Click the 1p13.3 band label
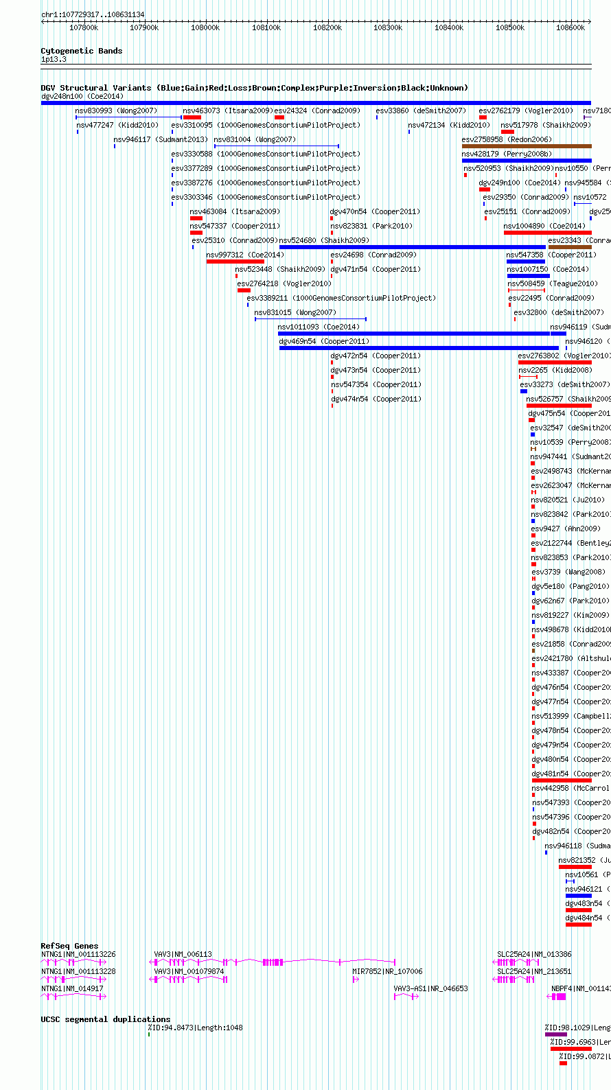 [54, 60]
